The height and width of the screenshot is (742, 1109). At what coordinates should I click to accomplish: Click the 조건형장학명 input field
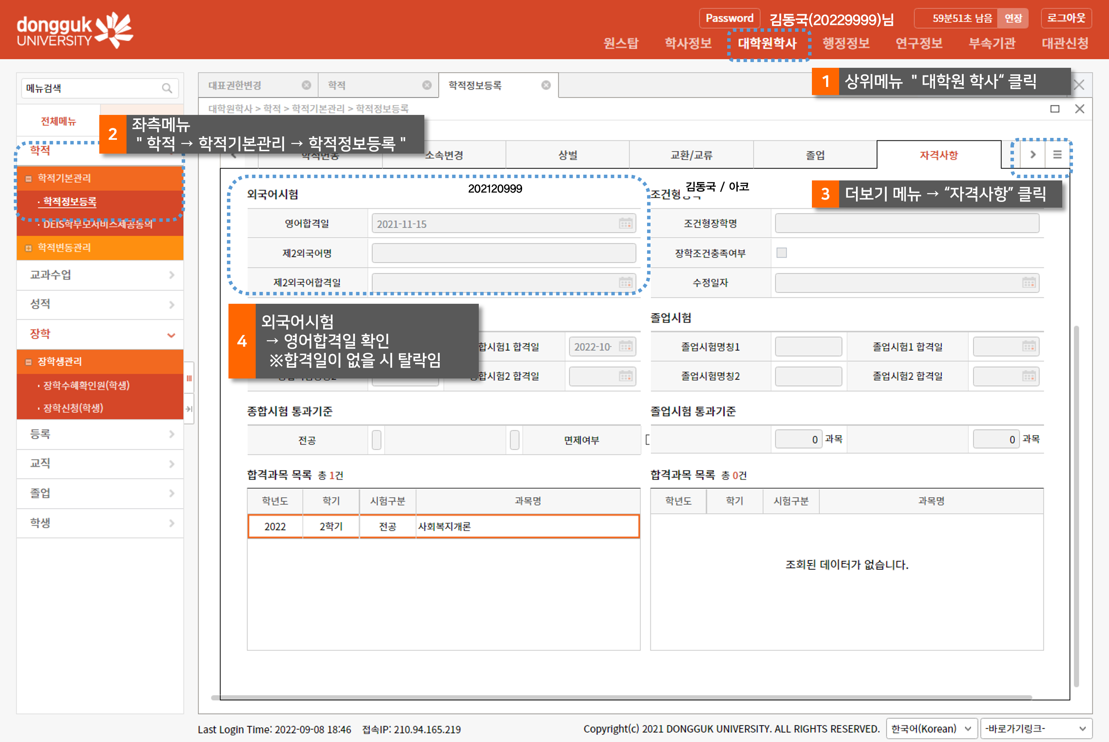click(x=907, y=223)
